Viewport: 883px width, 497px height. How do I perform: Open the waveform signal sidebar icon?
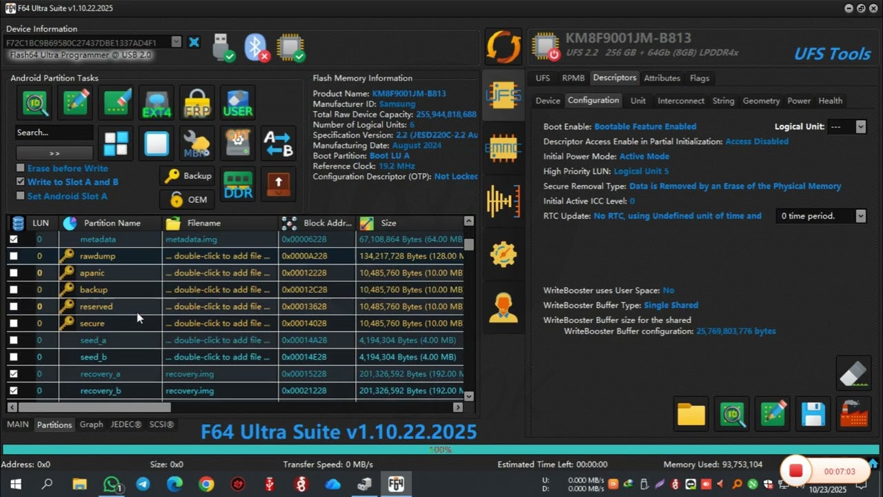504,201
